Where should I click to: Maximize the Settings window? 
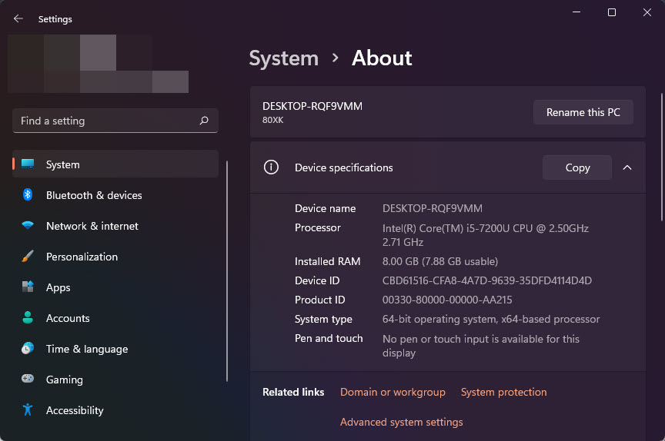612,12
